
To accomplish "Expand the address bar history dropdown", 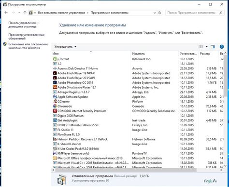I will (155, 13).
